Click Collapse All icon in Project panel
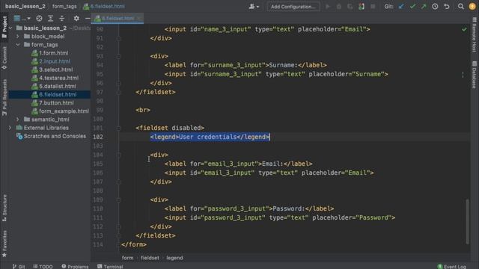Image resolution: width=479 pixels, height=269 pixels. point(61,19)
